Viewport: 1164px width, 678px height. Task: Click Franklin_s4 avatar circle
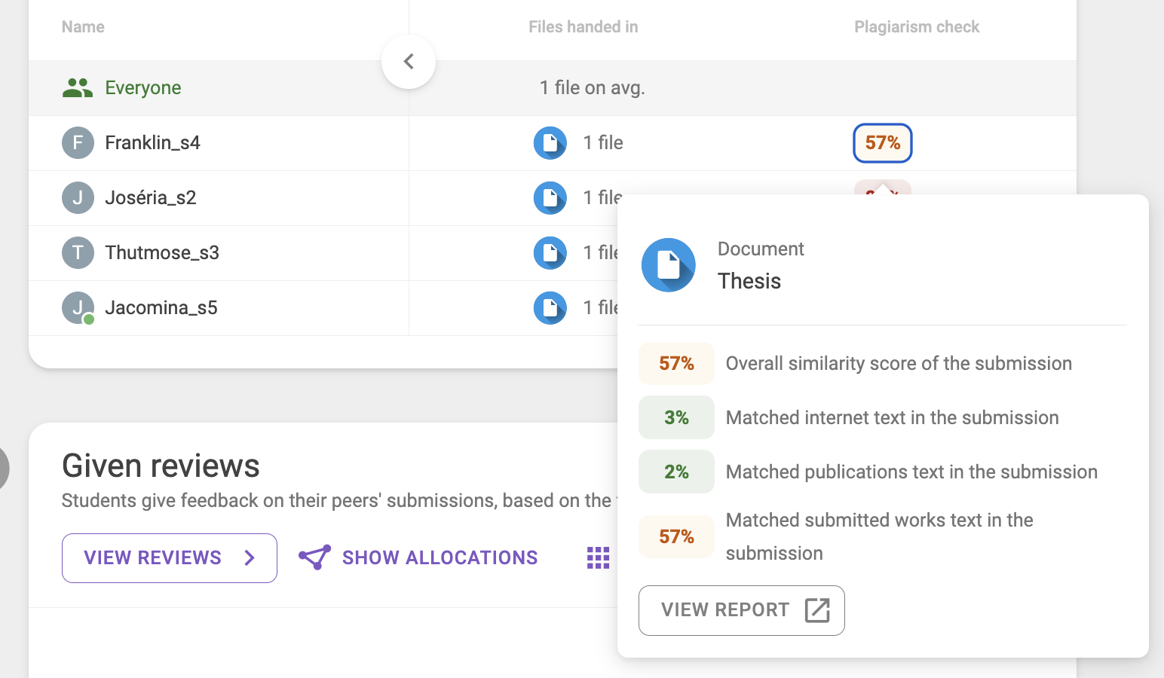[78, 143]
